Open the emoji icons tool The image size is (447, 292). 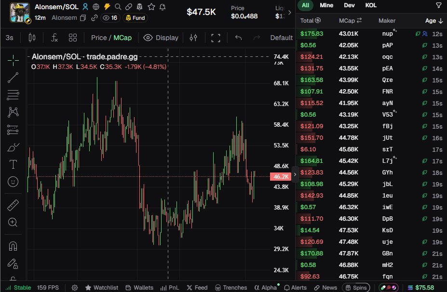[x=13, y=182]
